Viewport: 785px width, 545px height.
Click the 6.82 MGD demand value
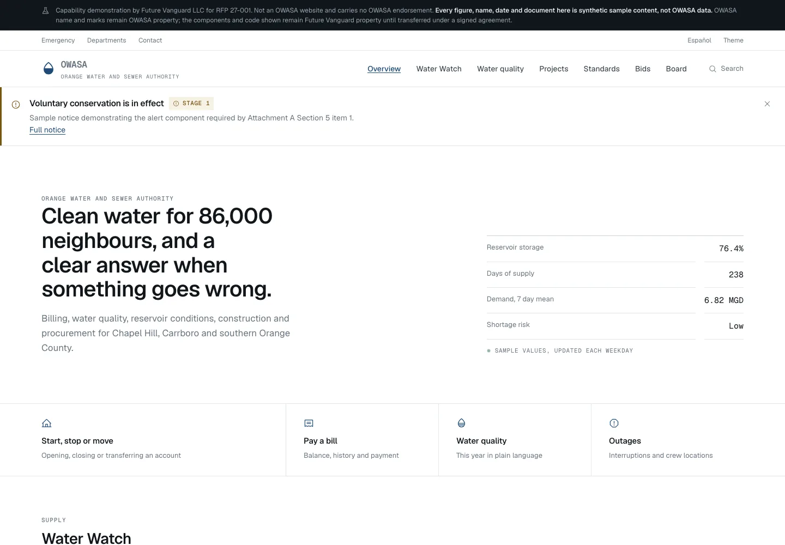(723, 300)
